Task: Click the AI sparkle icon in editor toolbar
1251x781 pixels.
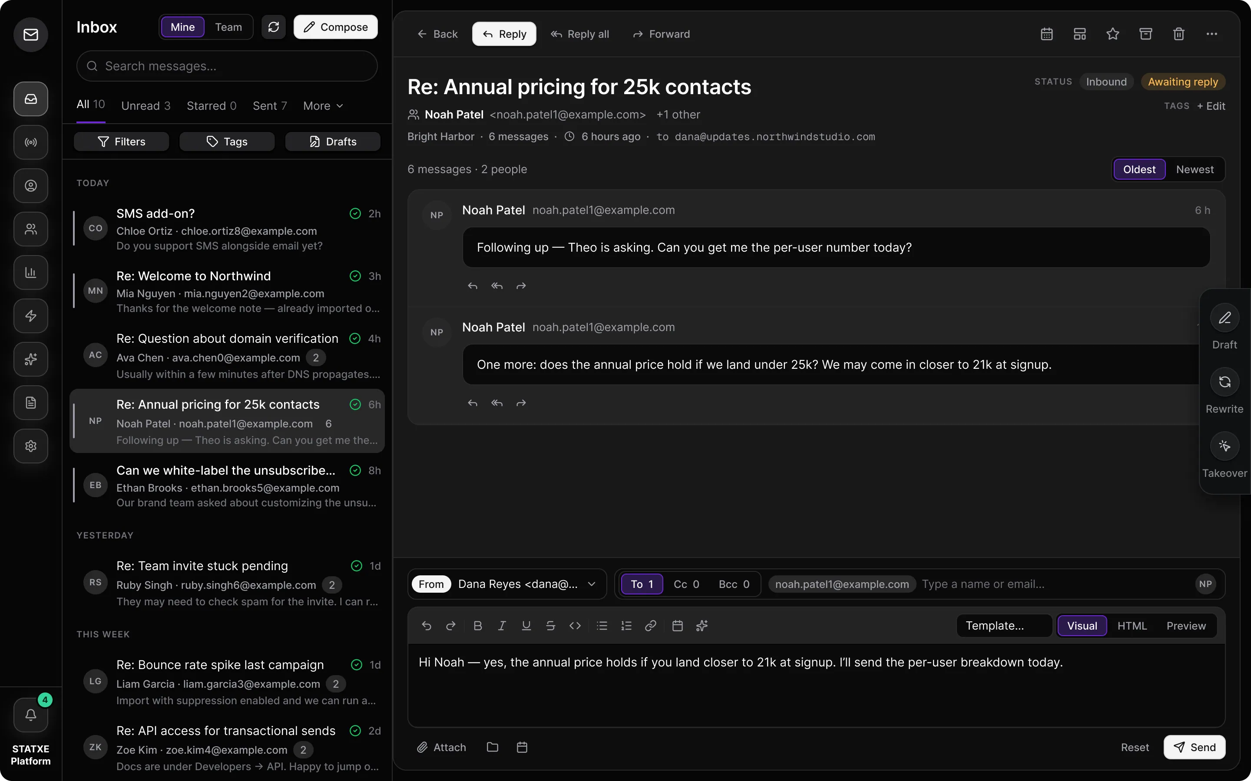Action: point(702,626)
